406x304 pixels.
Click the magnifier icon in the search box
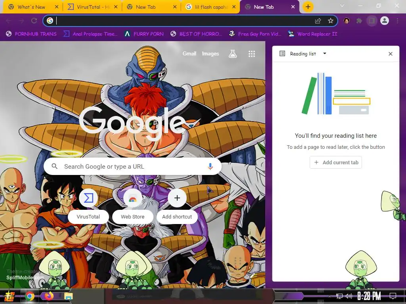54,166
